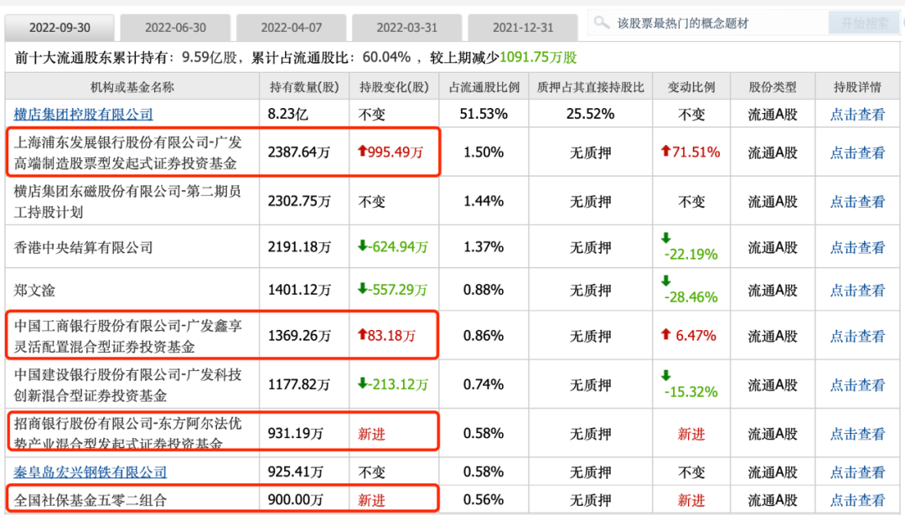Screen dimensions: 905x515
Task: Click 点击查看 for 秦皇岛宏兴钢铁 row
Action: [x=857, y=472]
